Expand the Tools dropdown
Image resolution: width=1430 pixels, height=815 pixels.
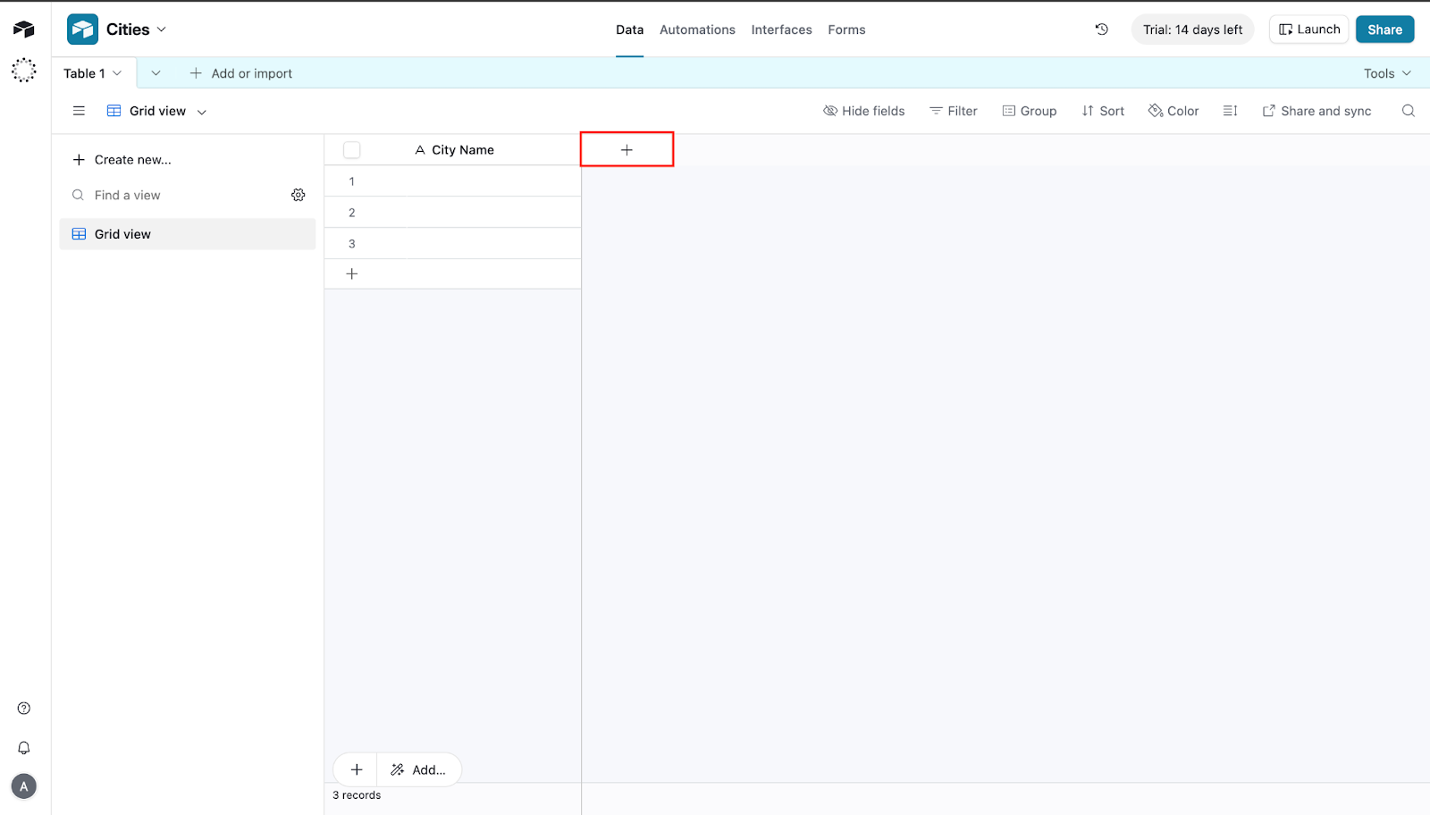1388,73
